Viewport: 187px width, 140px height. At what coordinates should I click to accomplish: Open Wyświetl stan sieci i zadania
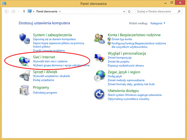click(x=50, y=61)
